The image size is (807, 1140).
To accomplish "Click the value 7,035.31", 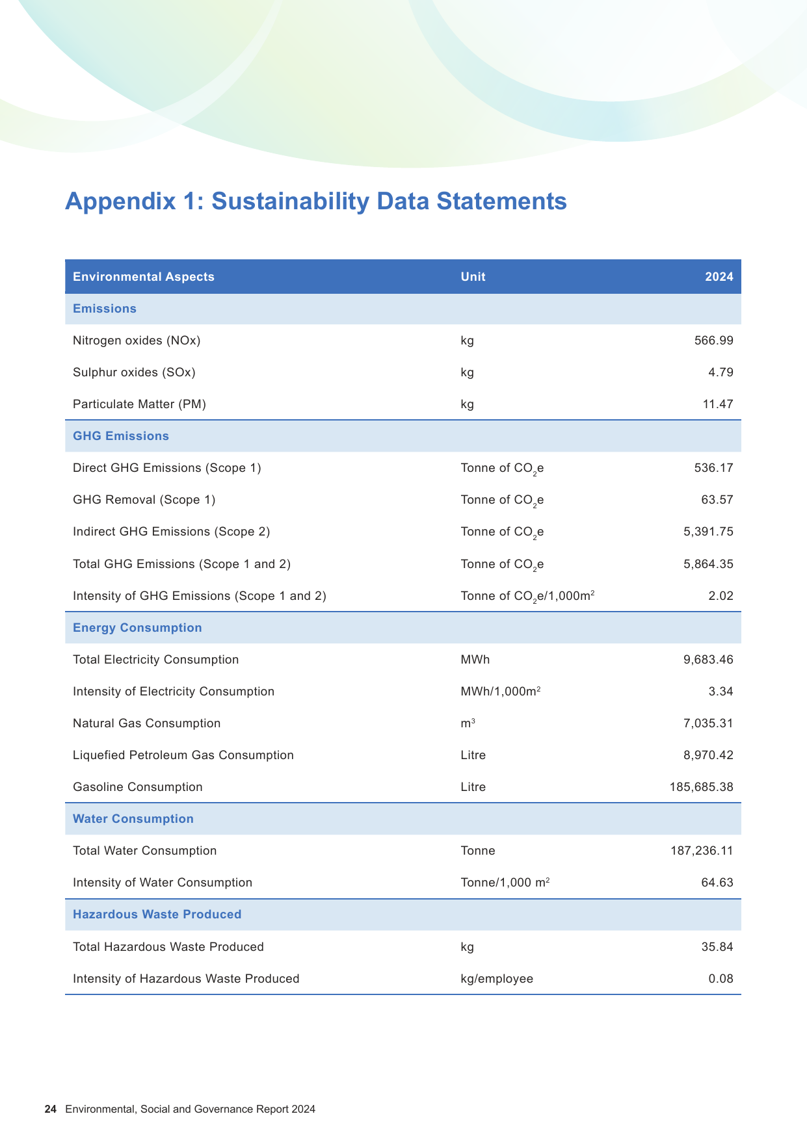I will click(708, 723).
